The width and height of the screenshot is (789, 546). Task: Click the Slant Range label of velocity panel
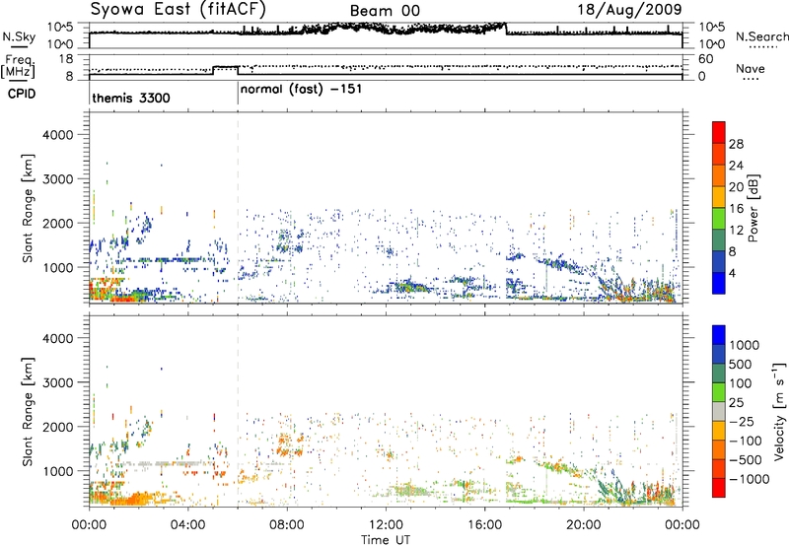(28, 412)
